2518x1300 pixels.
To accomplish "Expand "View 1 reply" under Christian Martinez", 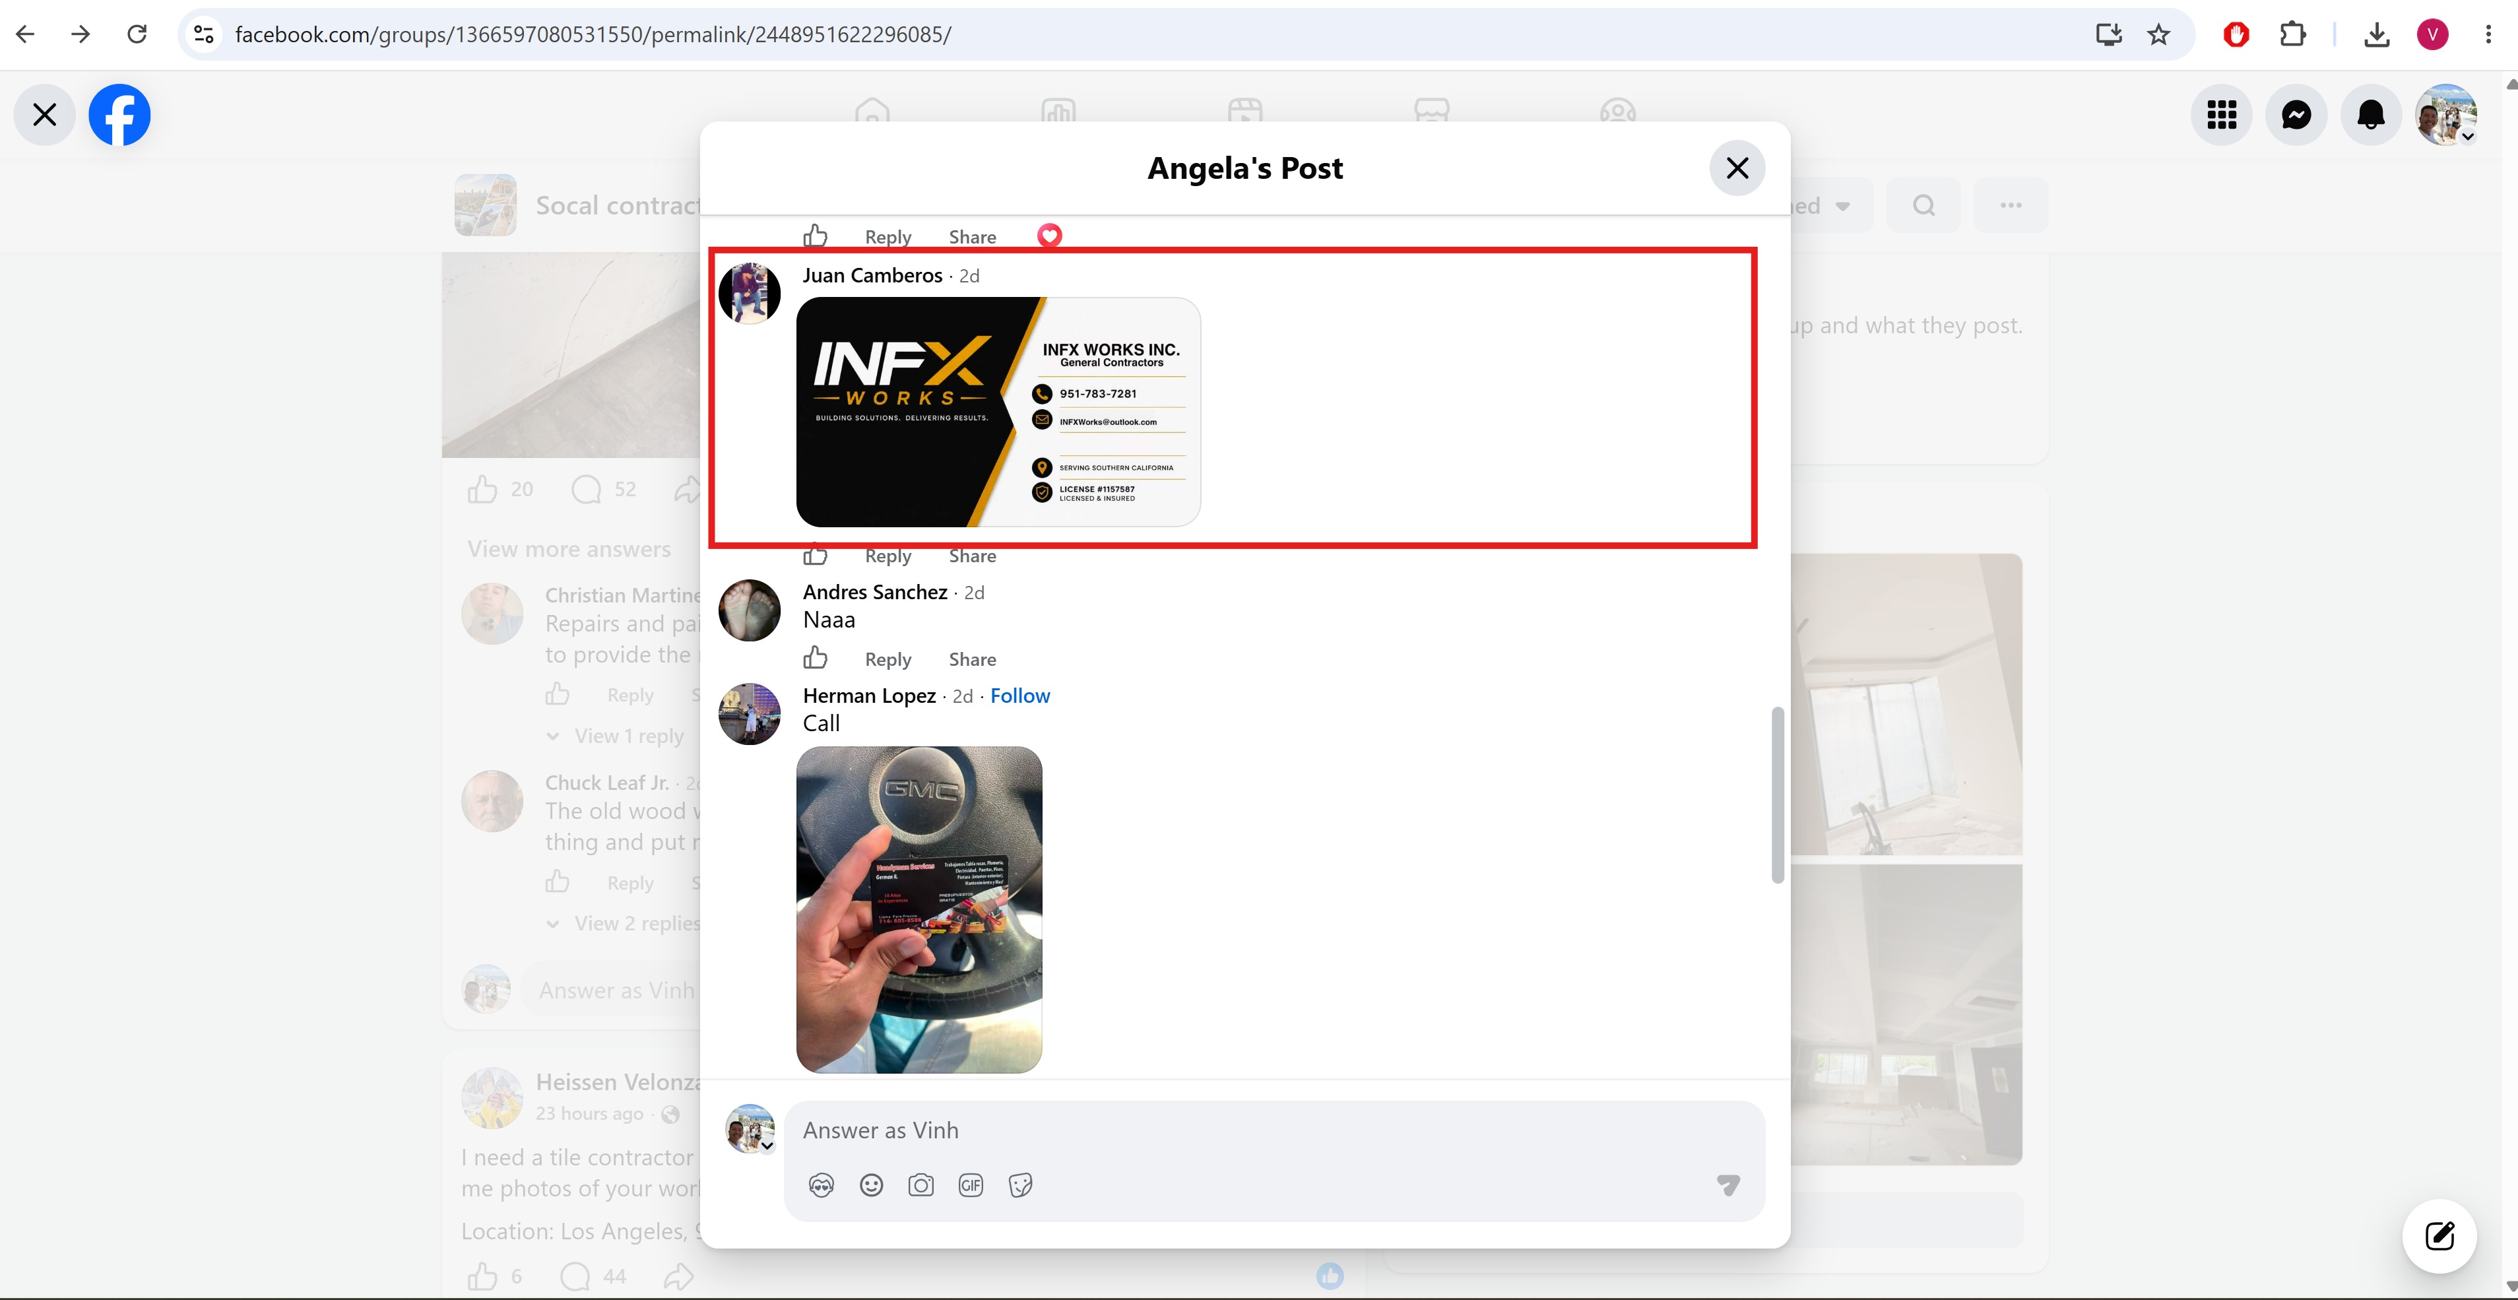I will pos(629,736).
